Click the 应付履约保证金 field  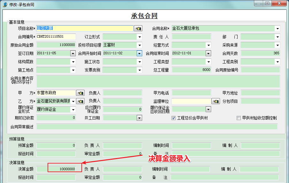pyautogui.click(x=122, y=110)
